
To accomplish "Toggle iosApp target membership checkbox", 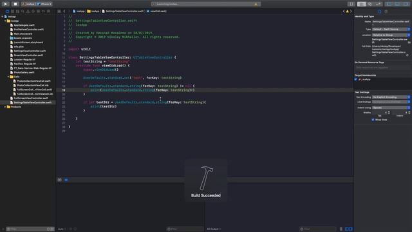I will pos(356,79).
